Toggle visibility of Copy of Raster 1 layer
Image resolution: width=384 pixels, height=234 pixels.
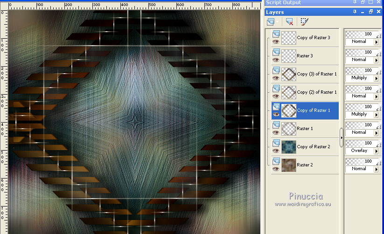[275, 114]
